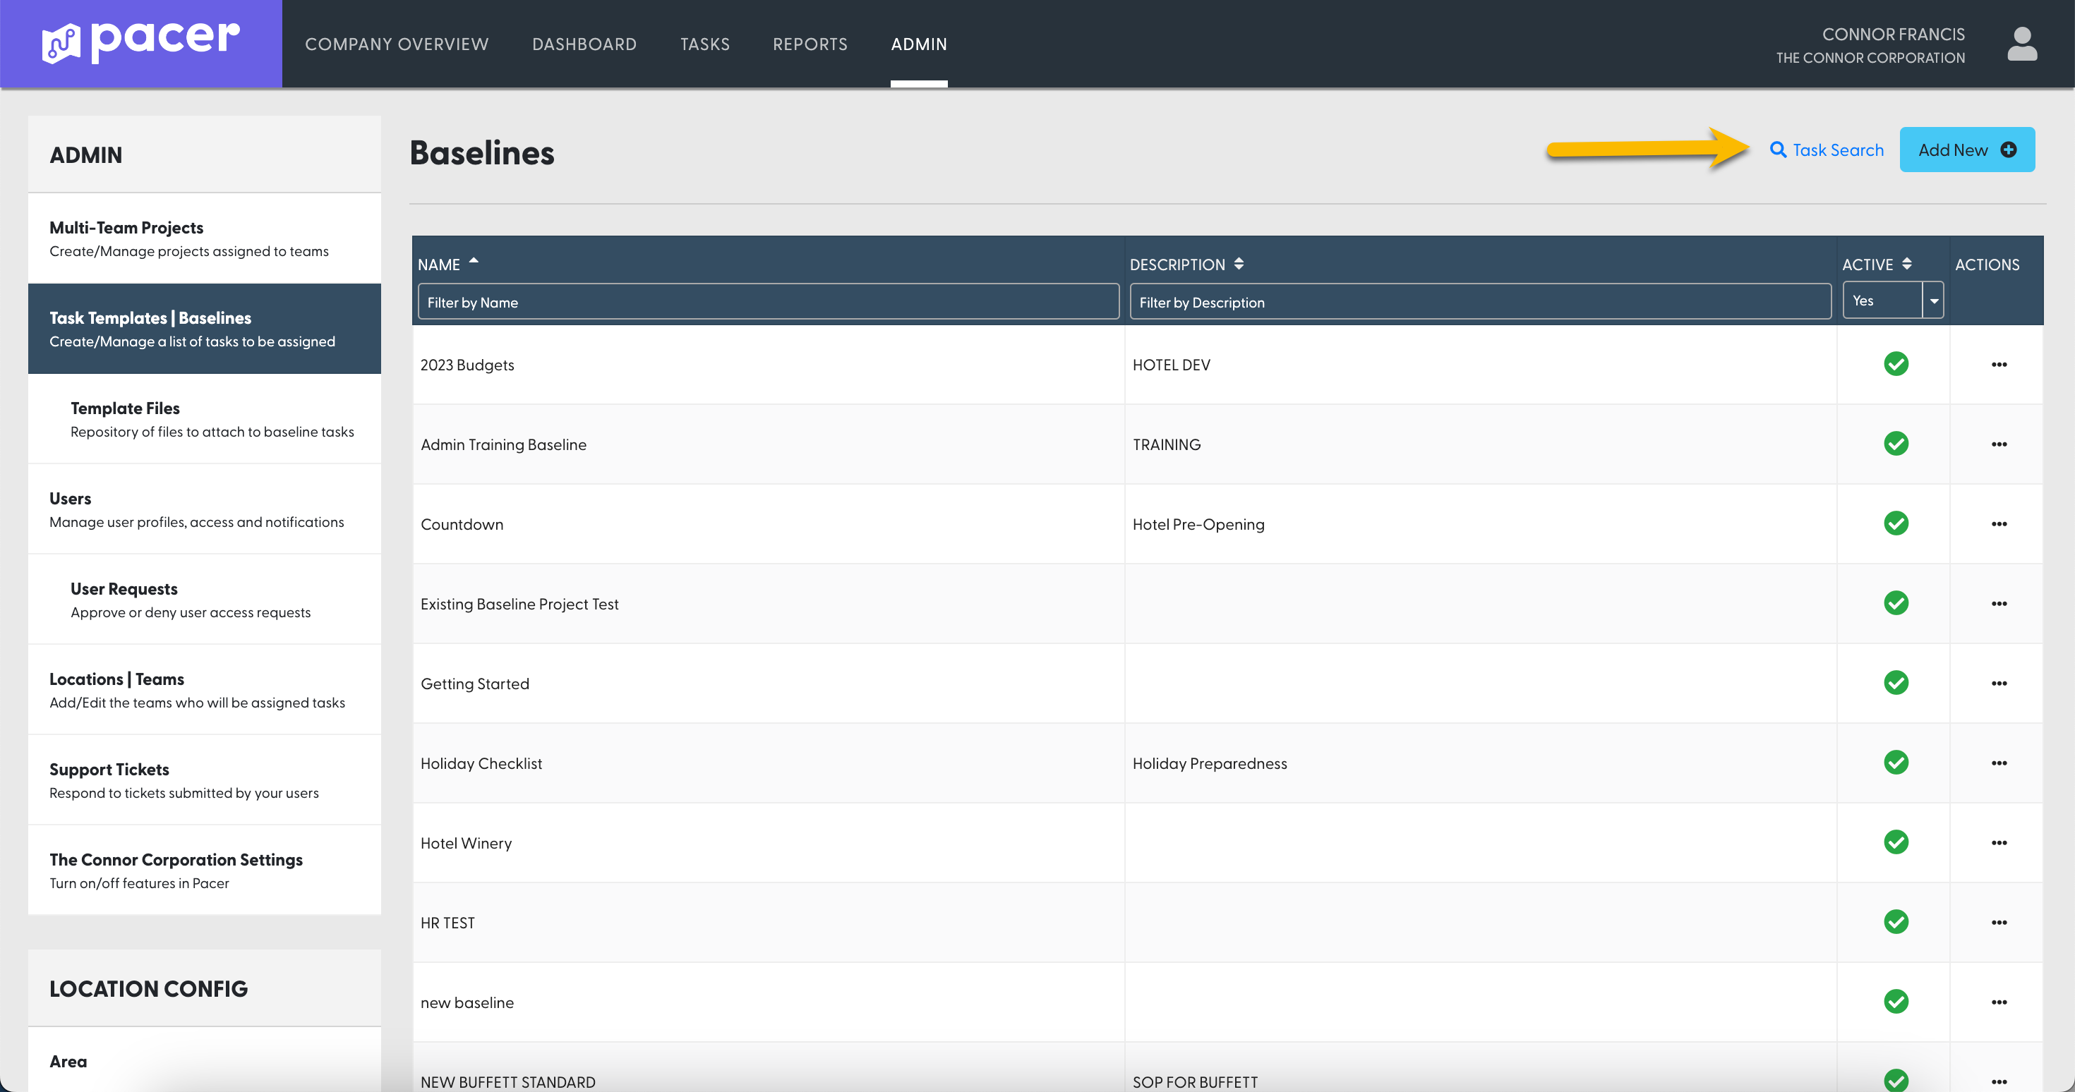Sort baselines by Name column arrow
The image size is (2075, 1092).
pyautogui.click(x=474, y=261)
